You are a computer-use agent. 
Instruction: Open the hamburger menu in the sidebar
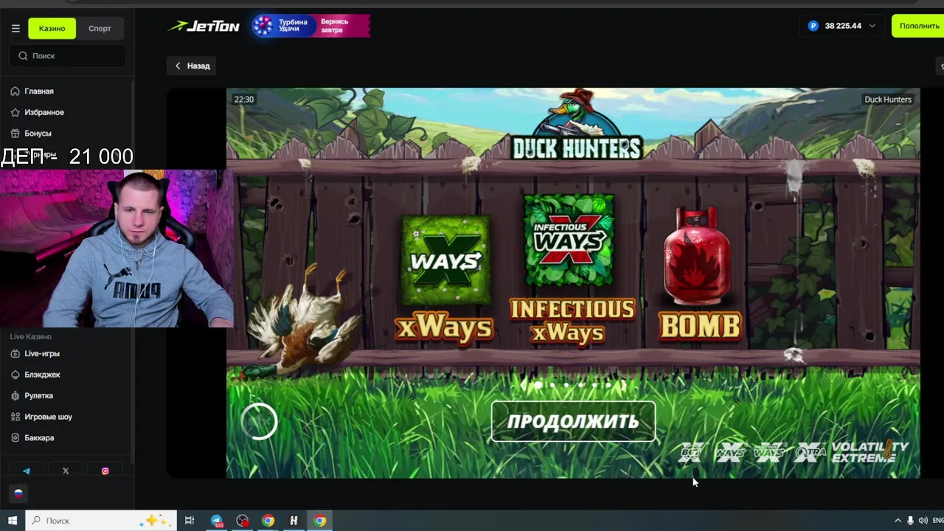(15, 29)
